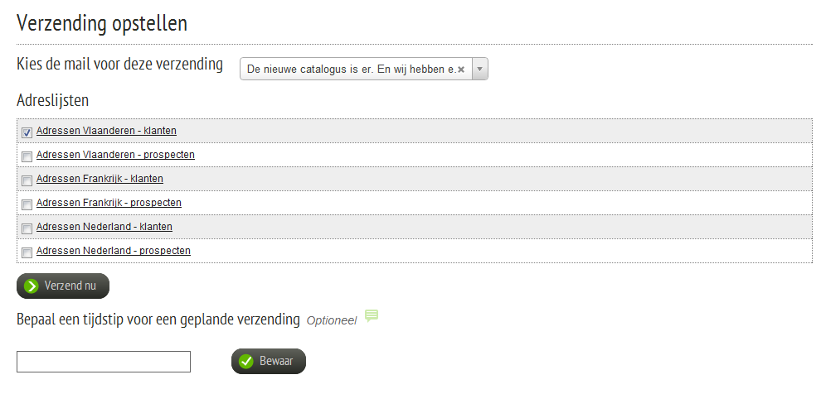826x394 pixels.
Task: Follow Adressen Frankrijk - prospecten link
Action: [109, 203]
